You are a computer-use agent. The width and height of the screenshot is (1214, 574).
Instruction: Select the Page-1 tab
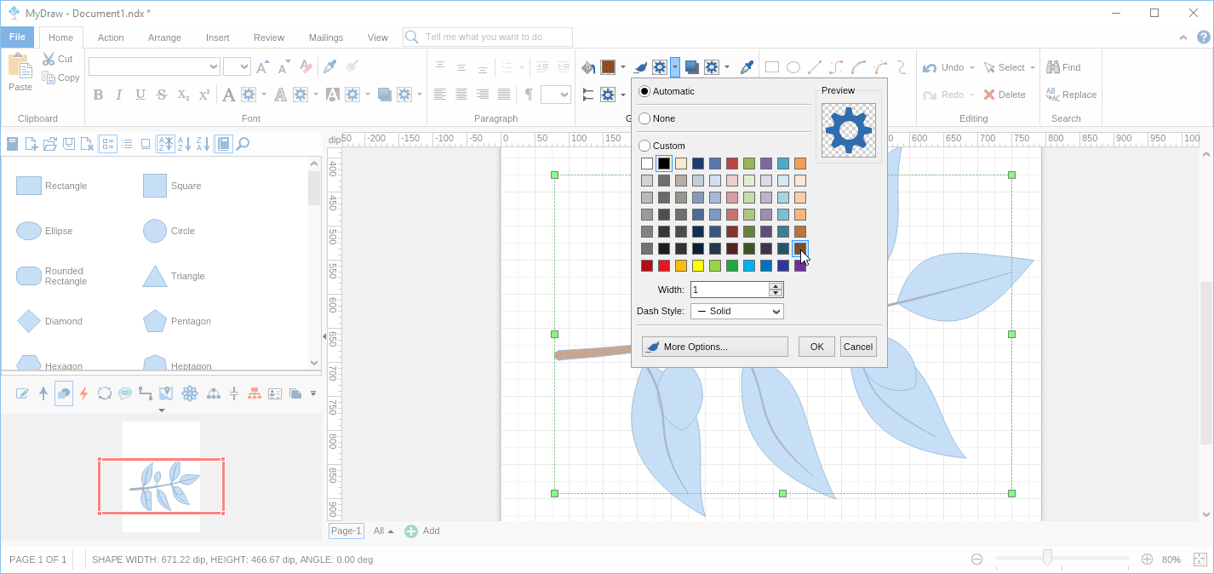(346, 531)
